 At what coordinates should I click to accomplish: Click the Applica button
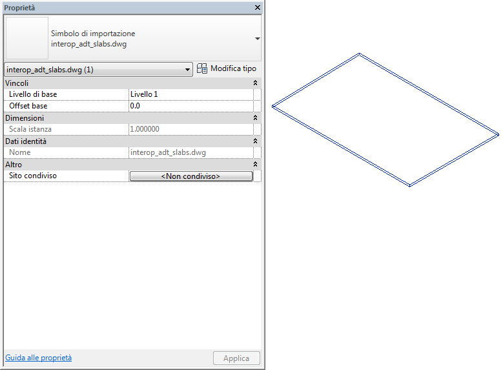[236, 358]
